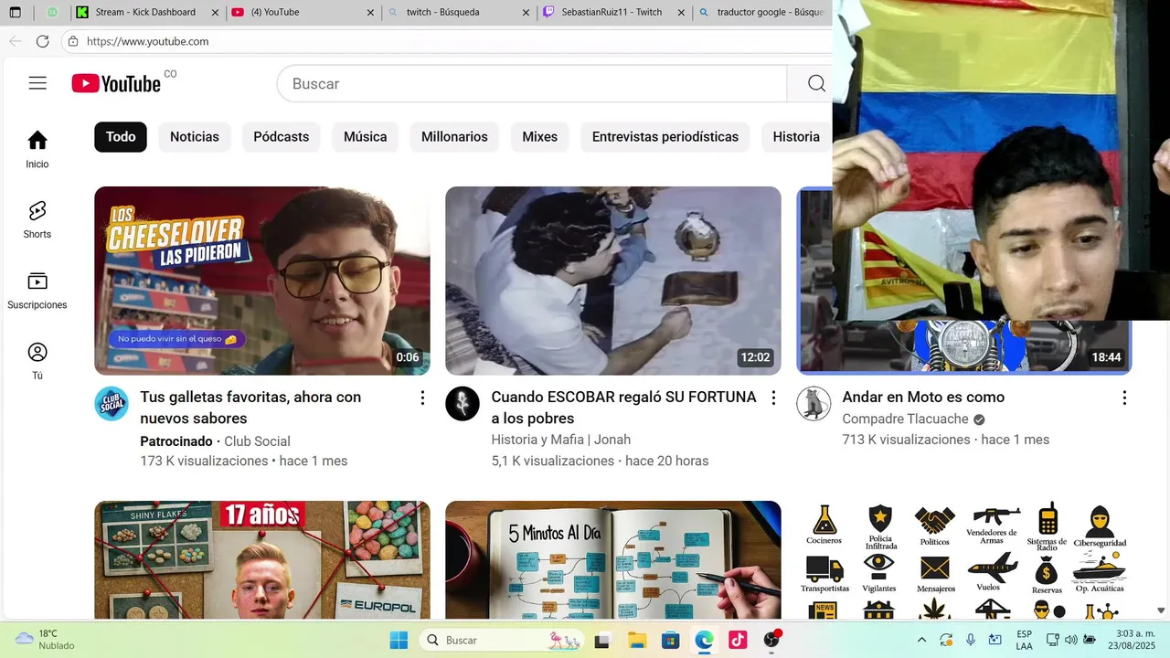Play the ESCOBAR video thumbnail
The height and width of the screenshot is (658, 1170).
click(x=613, y=281)
